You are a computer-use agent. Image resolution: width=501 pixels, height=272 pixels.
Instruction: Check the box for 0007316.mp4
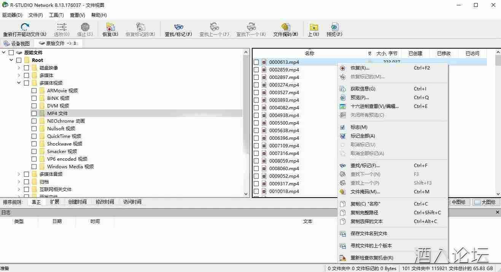point(256,153)
